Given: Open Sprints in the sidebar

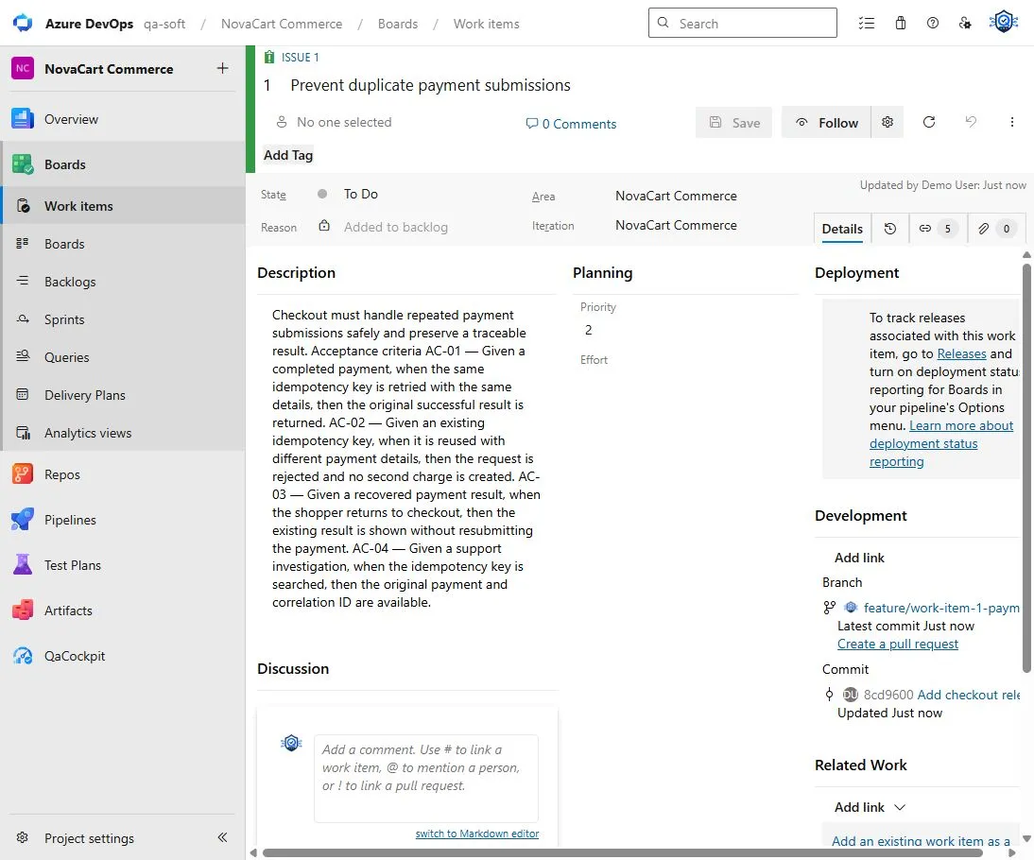Looking at the screenshot, I should (x=123, y=319).
